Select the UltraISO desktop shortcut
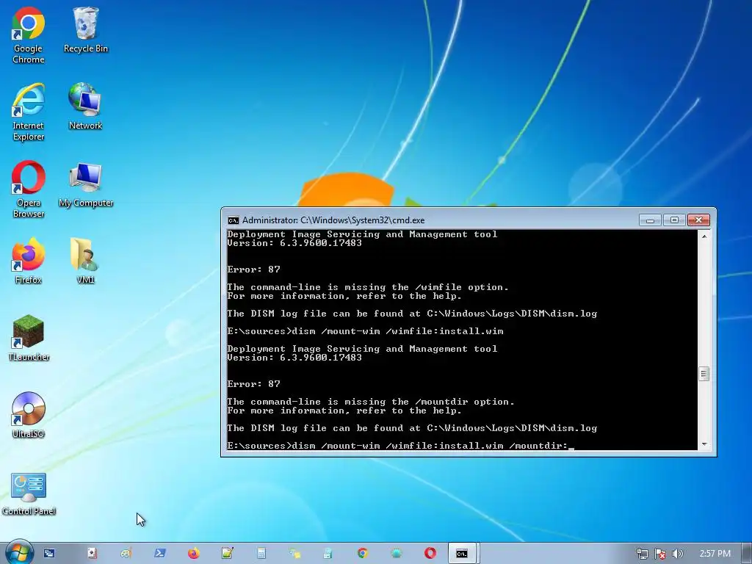 coord(29,415)
